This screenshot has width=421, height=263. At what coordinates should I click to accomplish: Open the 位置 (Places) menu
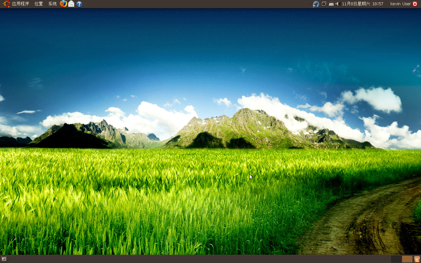[x=39, y=4]
